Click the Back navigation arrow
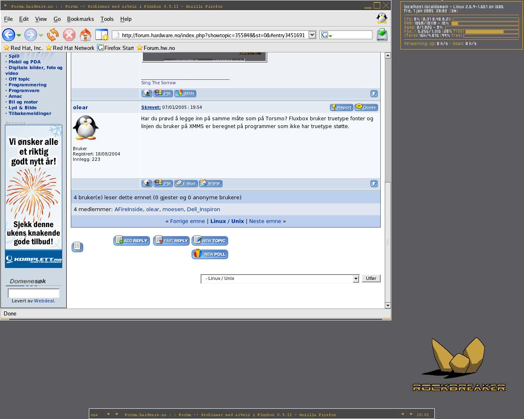 click(9, 35)
